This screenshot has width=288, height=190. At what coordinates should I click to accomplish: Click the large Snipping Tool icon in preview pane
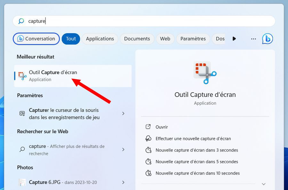pos(205,73)
